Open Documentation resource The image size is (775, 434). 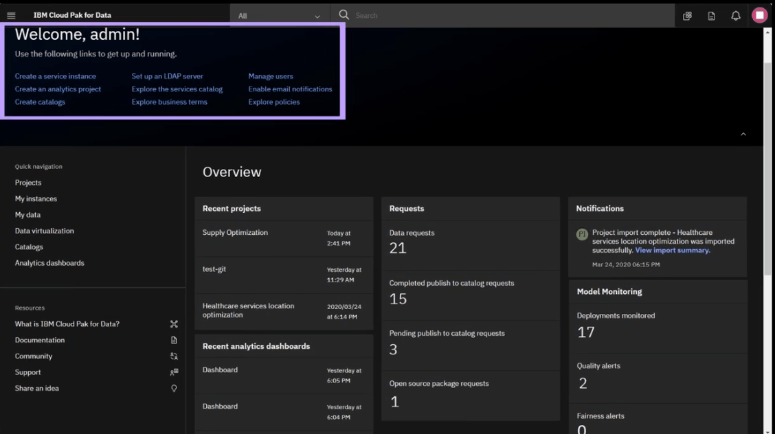click(x=40, y=340)
